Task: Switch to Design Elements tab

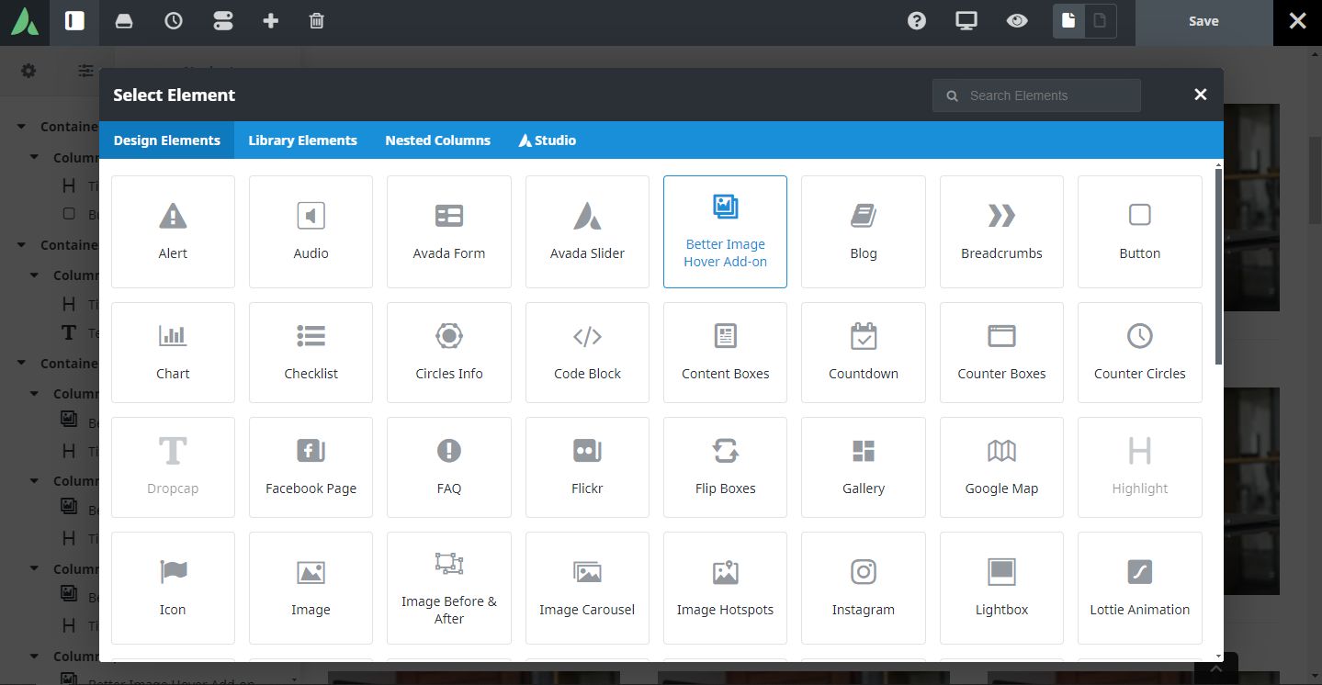Action: tap(166, 140)
